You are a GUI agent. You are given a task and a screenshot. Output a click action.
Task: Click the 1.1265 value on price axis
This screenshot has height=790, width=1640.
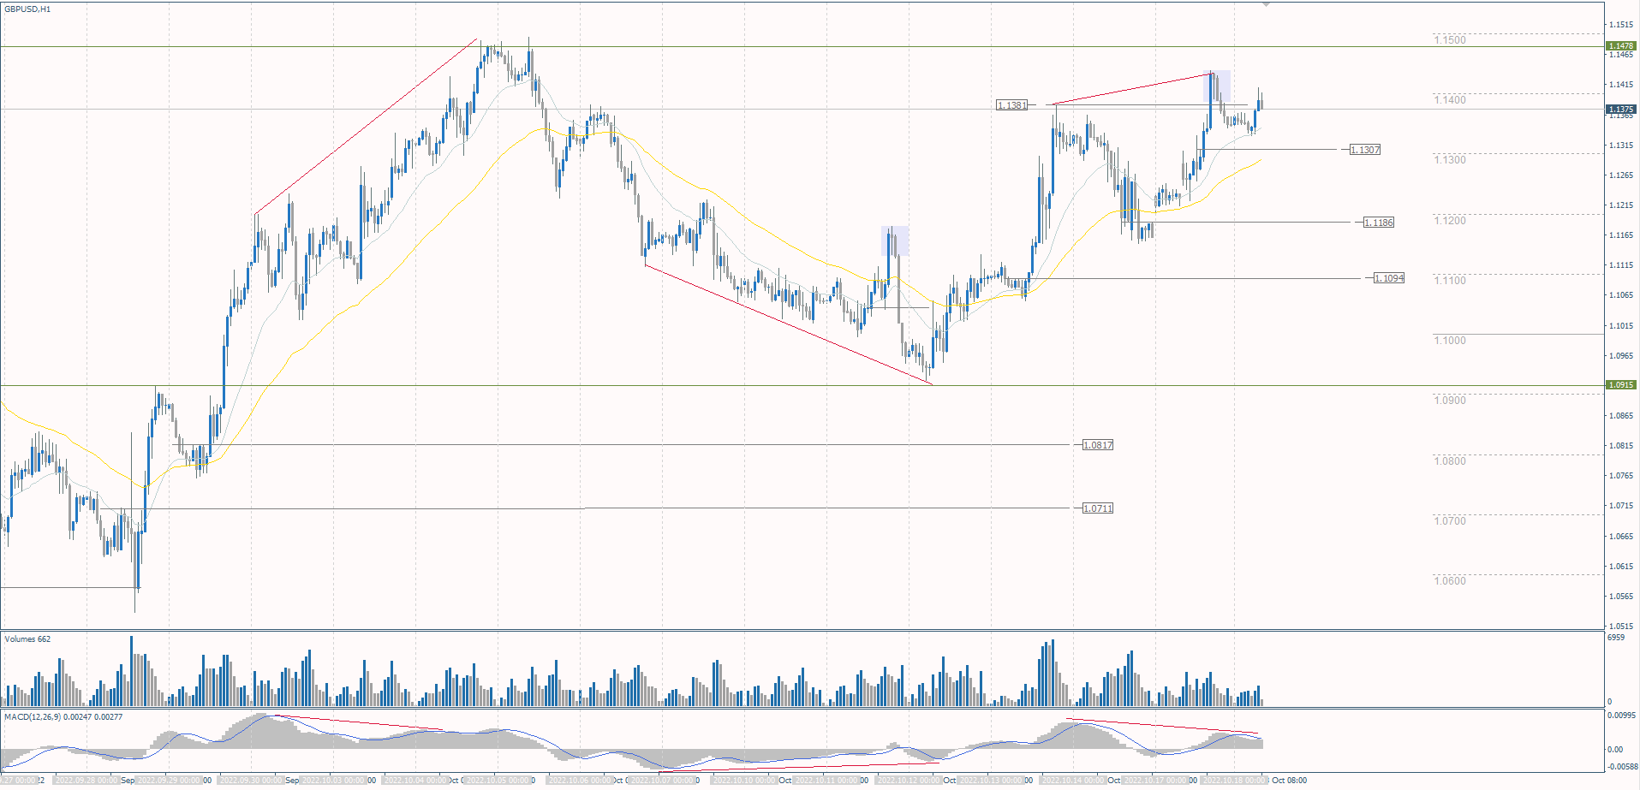coord(1620,175)
